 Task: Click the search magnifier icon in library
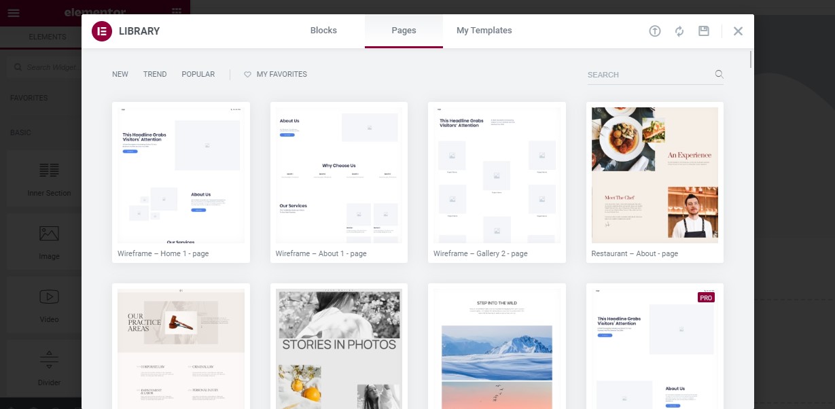[x=719, y=74]
